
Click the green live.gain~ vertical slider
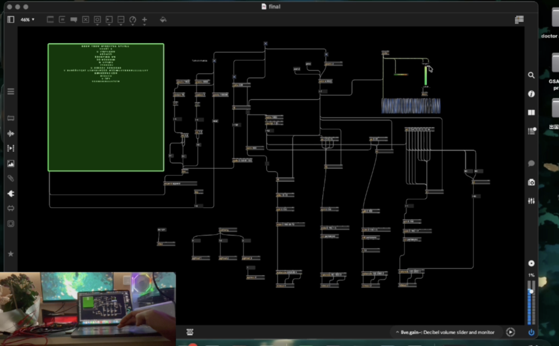[426, 75]
